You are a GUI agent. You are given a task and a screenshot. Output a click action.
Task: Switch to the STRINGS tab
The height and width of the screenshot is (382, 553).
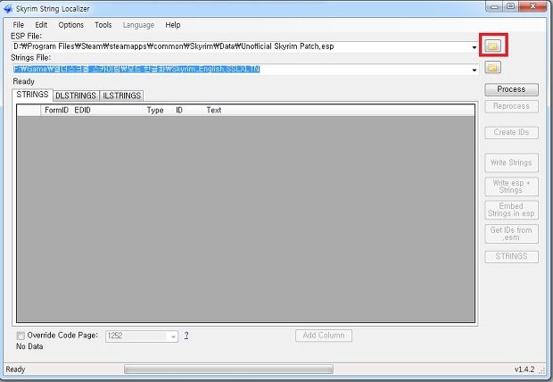tap(32, 95)
